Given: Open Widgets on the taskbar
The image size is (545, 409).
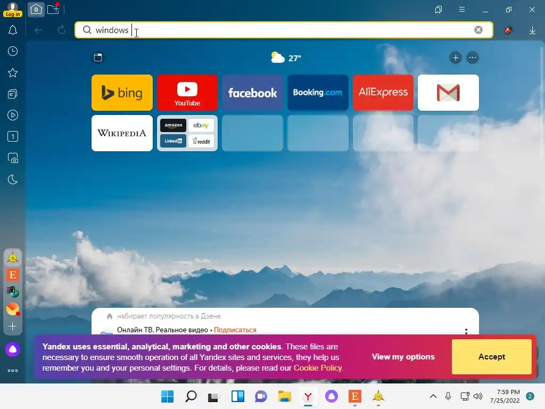Looking at the screenshot, I should pos(238,396).
